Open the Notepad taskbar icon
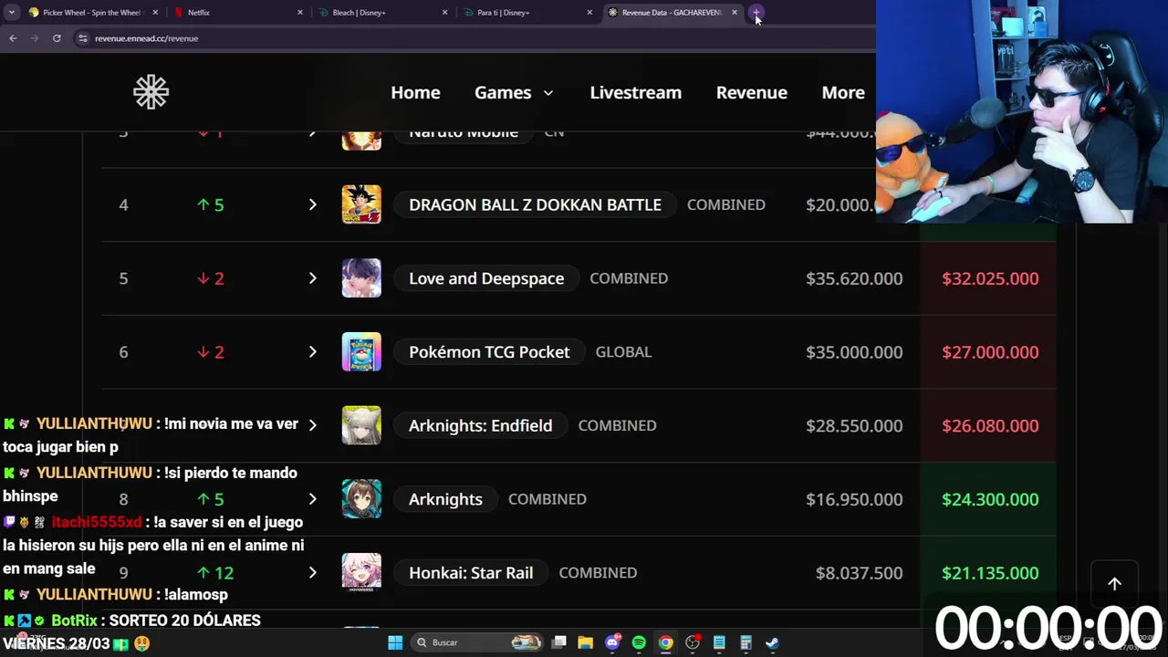1168x657 pixels. click(719, 642)
